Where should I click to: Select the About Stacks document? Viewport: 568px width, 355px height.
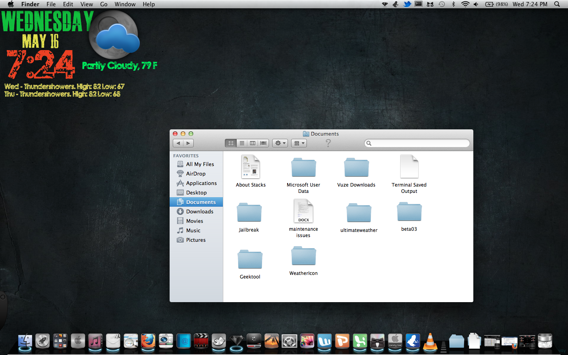[x=251, y=171]
